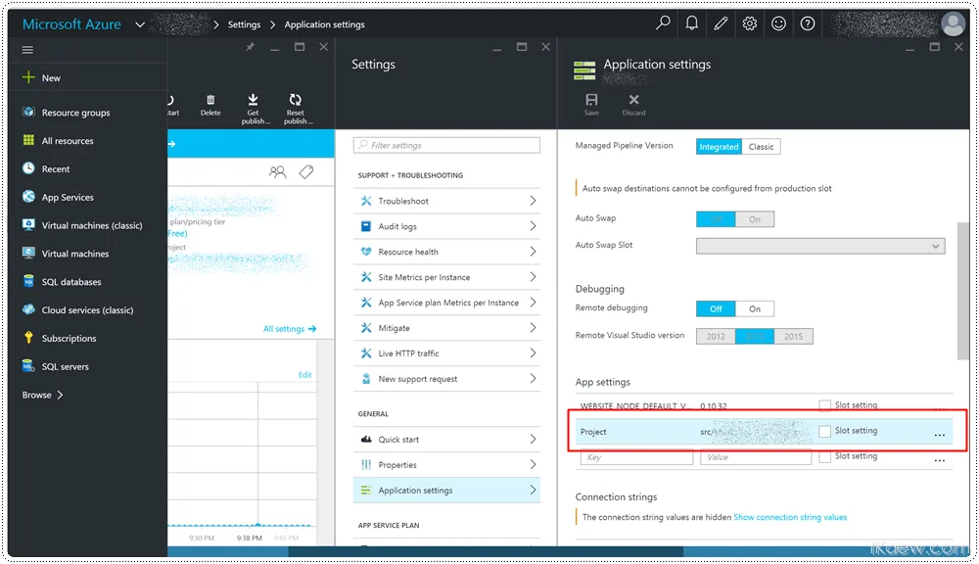Click the feedback smiley icon
The width and height of the screenshot is (979, 564).
click(x=778, y=23)
